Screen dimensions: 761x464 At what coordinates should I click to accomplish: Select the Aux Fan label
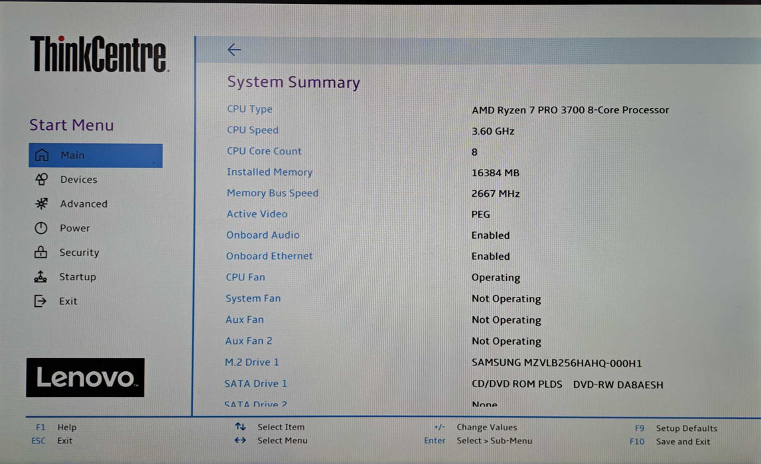point(244,319)
